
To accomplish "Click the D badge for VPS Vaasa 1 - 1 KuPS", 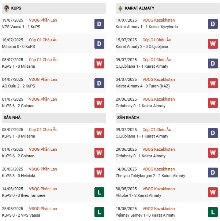I will point(99,24).
